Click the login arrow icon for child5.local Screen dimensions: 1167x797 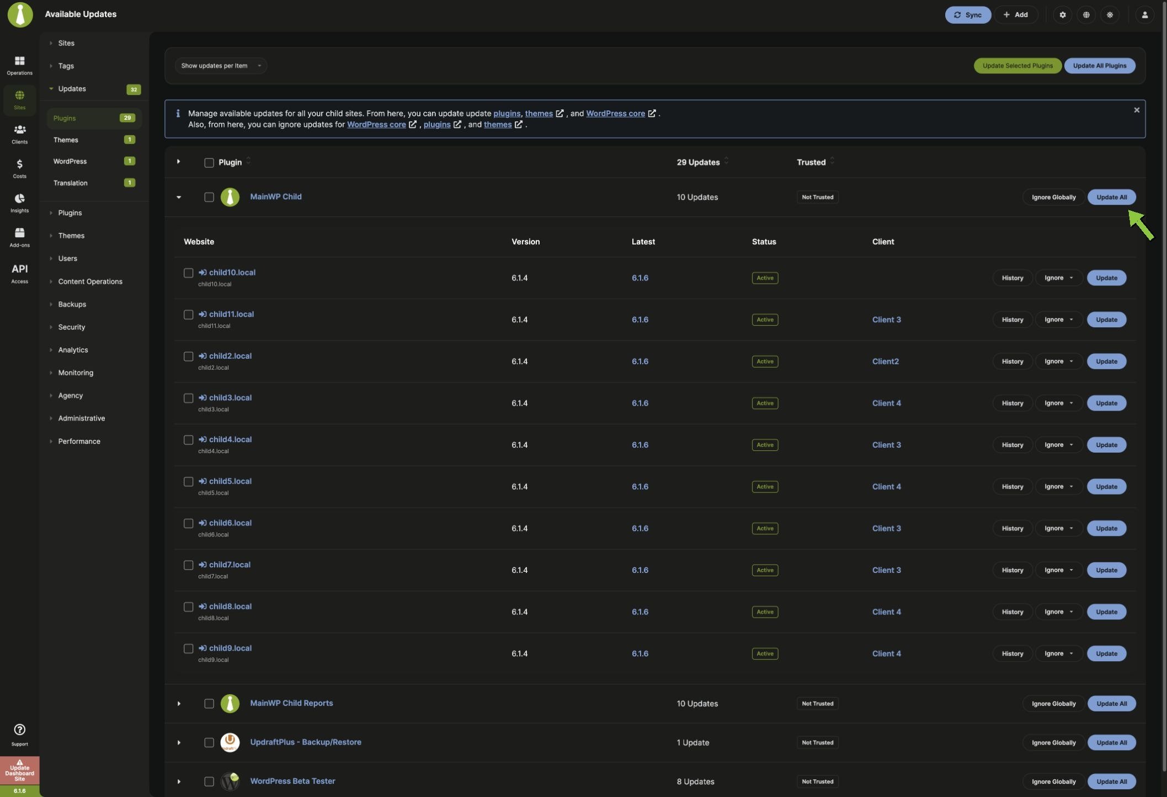coord(203,481)
